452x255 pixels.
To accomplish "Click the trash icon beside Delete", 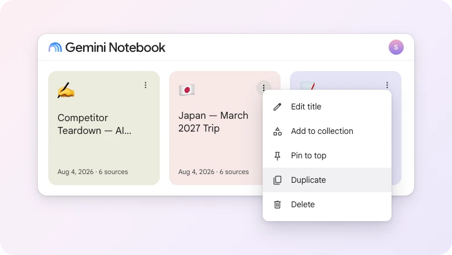I will click(x=277, y=204).
